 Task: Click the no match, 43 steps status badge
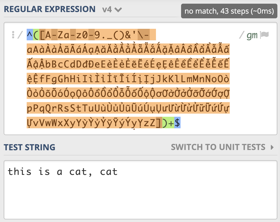(229, 11)
